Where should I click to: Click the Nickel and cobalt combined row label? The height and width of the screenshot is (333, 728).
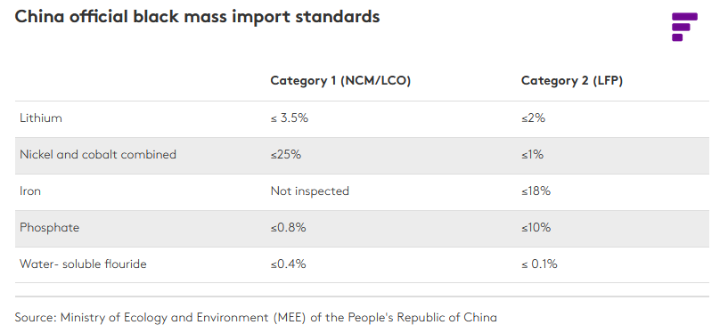98,154
